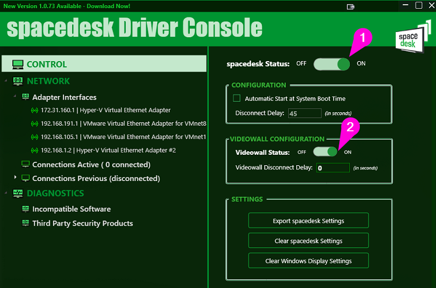
Task: Select Hyper-V Virtual Ethernet Adapter #2
Action: tap(108, 150)
